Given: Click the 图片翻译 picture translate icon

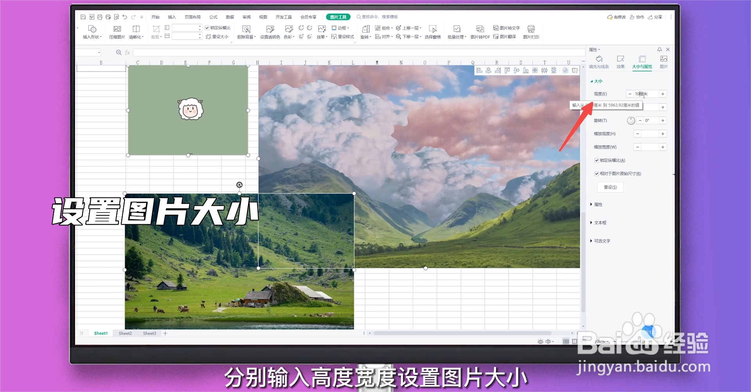Looking at the screenshot, I should pyautogui.click(x=505, y=37).
